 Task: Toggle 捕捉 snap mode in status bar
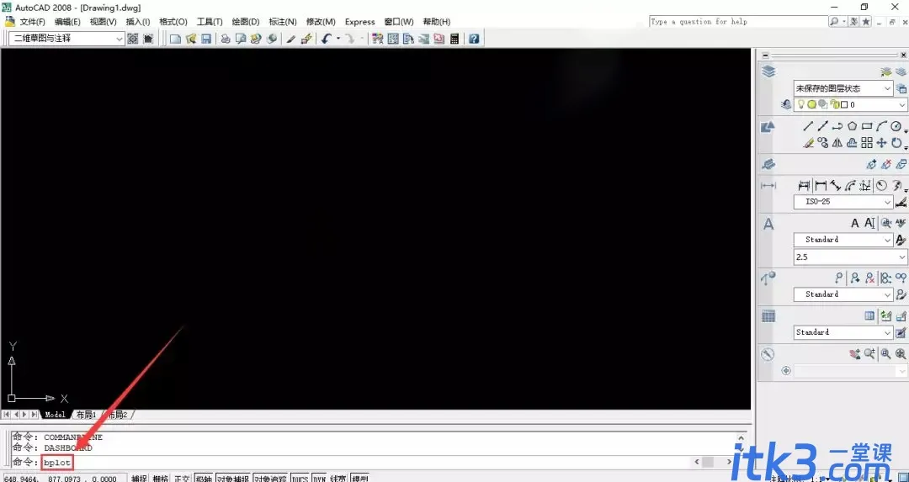point(139,479)
